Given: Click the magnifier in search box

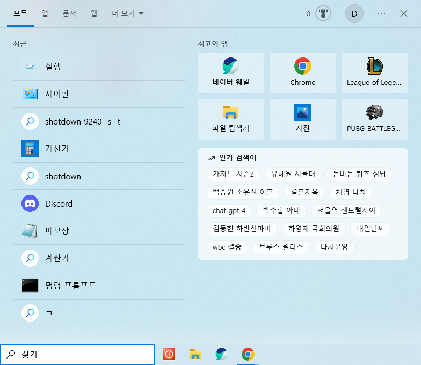Looking at the screenshot, I should tap(11, 354).
